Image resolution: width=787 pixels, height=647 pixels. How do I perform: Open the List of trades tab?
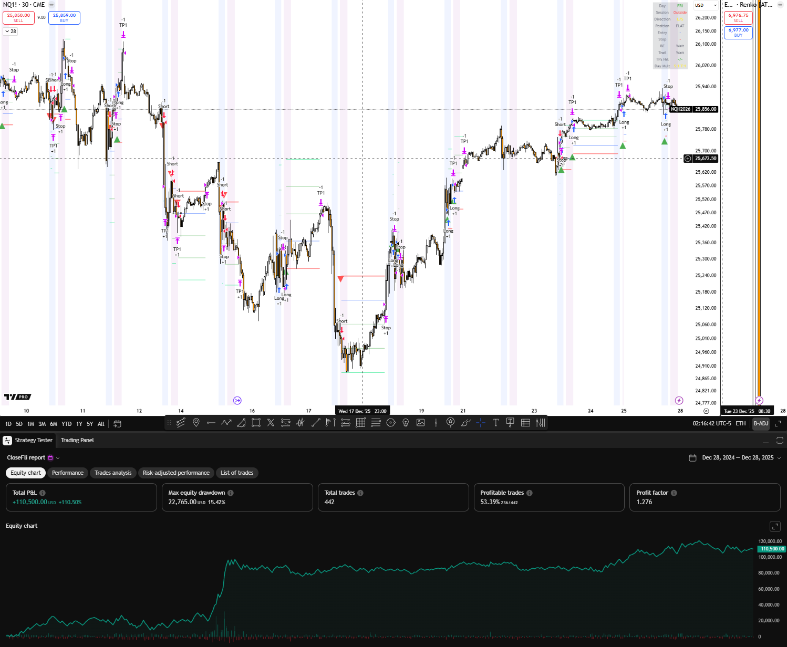coord(237,473)
